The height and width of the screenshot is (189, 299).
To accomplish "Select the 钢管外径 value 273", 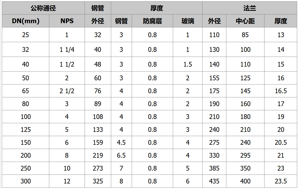I will (x=98, y=168).
